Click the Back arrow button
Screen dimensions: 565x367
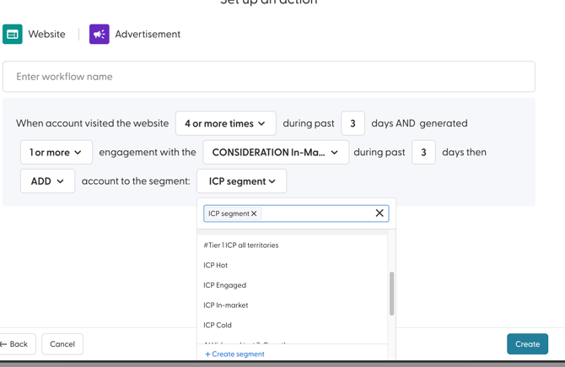coord(14,344)
